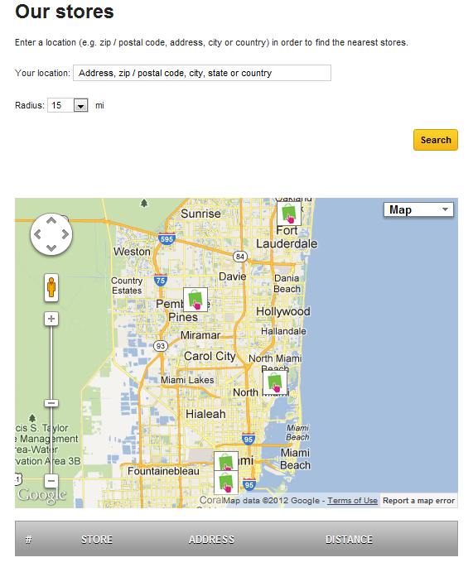Click the route 84 shield
This screenshot has height=572, width=473.
tap(239, 257)
